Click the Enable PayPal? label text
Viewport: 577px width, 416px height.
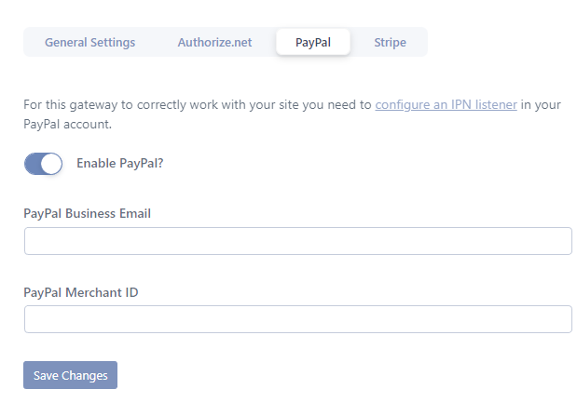tap(119, 163)
